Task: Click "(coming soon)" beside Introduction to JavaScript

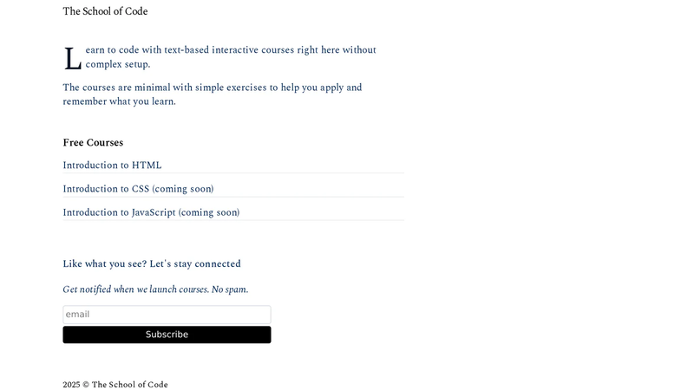Action: point(209,212)
